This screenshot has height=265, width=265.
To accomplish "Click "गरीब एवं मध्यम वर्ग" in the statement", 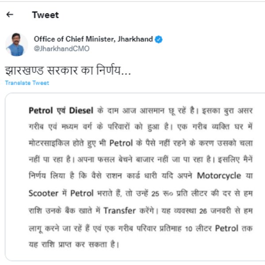I will (62, 126).
